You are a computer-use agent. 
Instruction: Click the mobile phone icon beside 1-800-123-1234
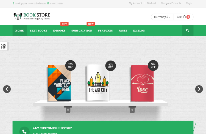[48, 3]
